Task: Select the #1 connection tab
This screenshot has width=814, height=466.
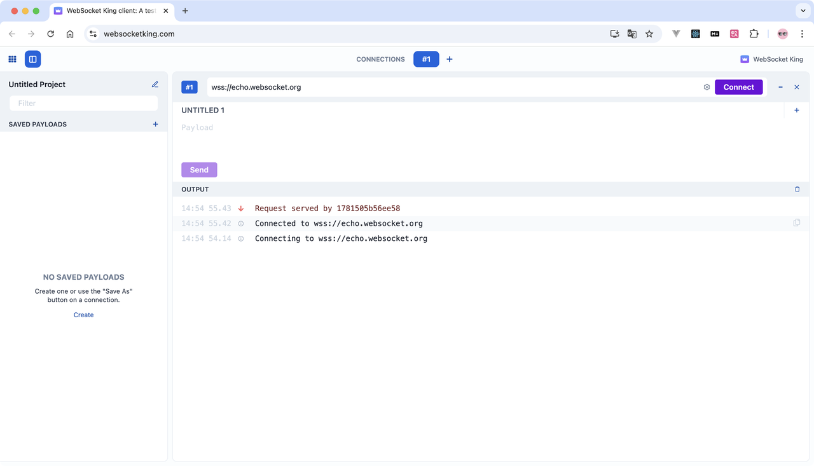Action: [426, 58]
